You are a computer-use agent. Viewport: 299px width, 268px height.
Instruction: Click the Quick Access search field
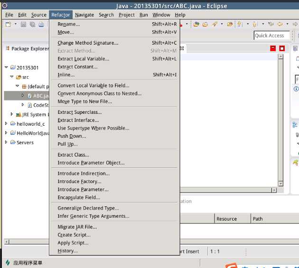tap(272, 36)
